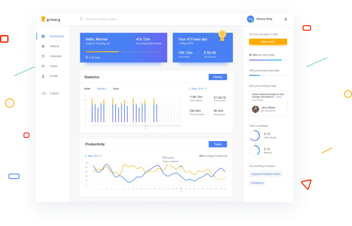This screenshot has width=352, height=226.
Task: Select Logout in the sidebar
Action: click(x=54, y=93)
